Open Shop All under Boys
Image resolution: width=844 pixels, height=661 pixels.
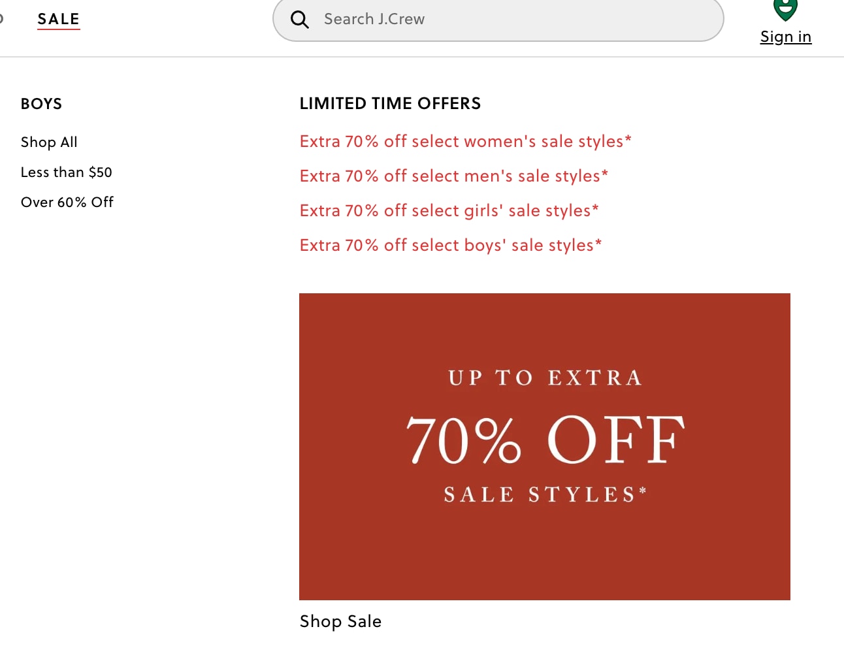click(x=49, y=142)
